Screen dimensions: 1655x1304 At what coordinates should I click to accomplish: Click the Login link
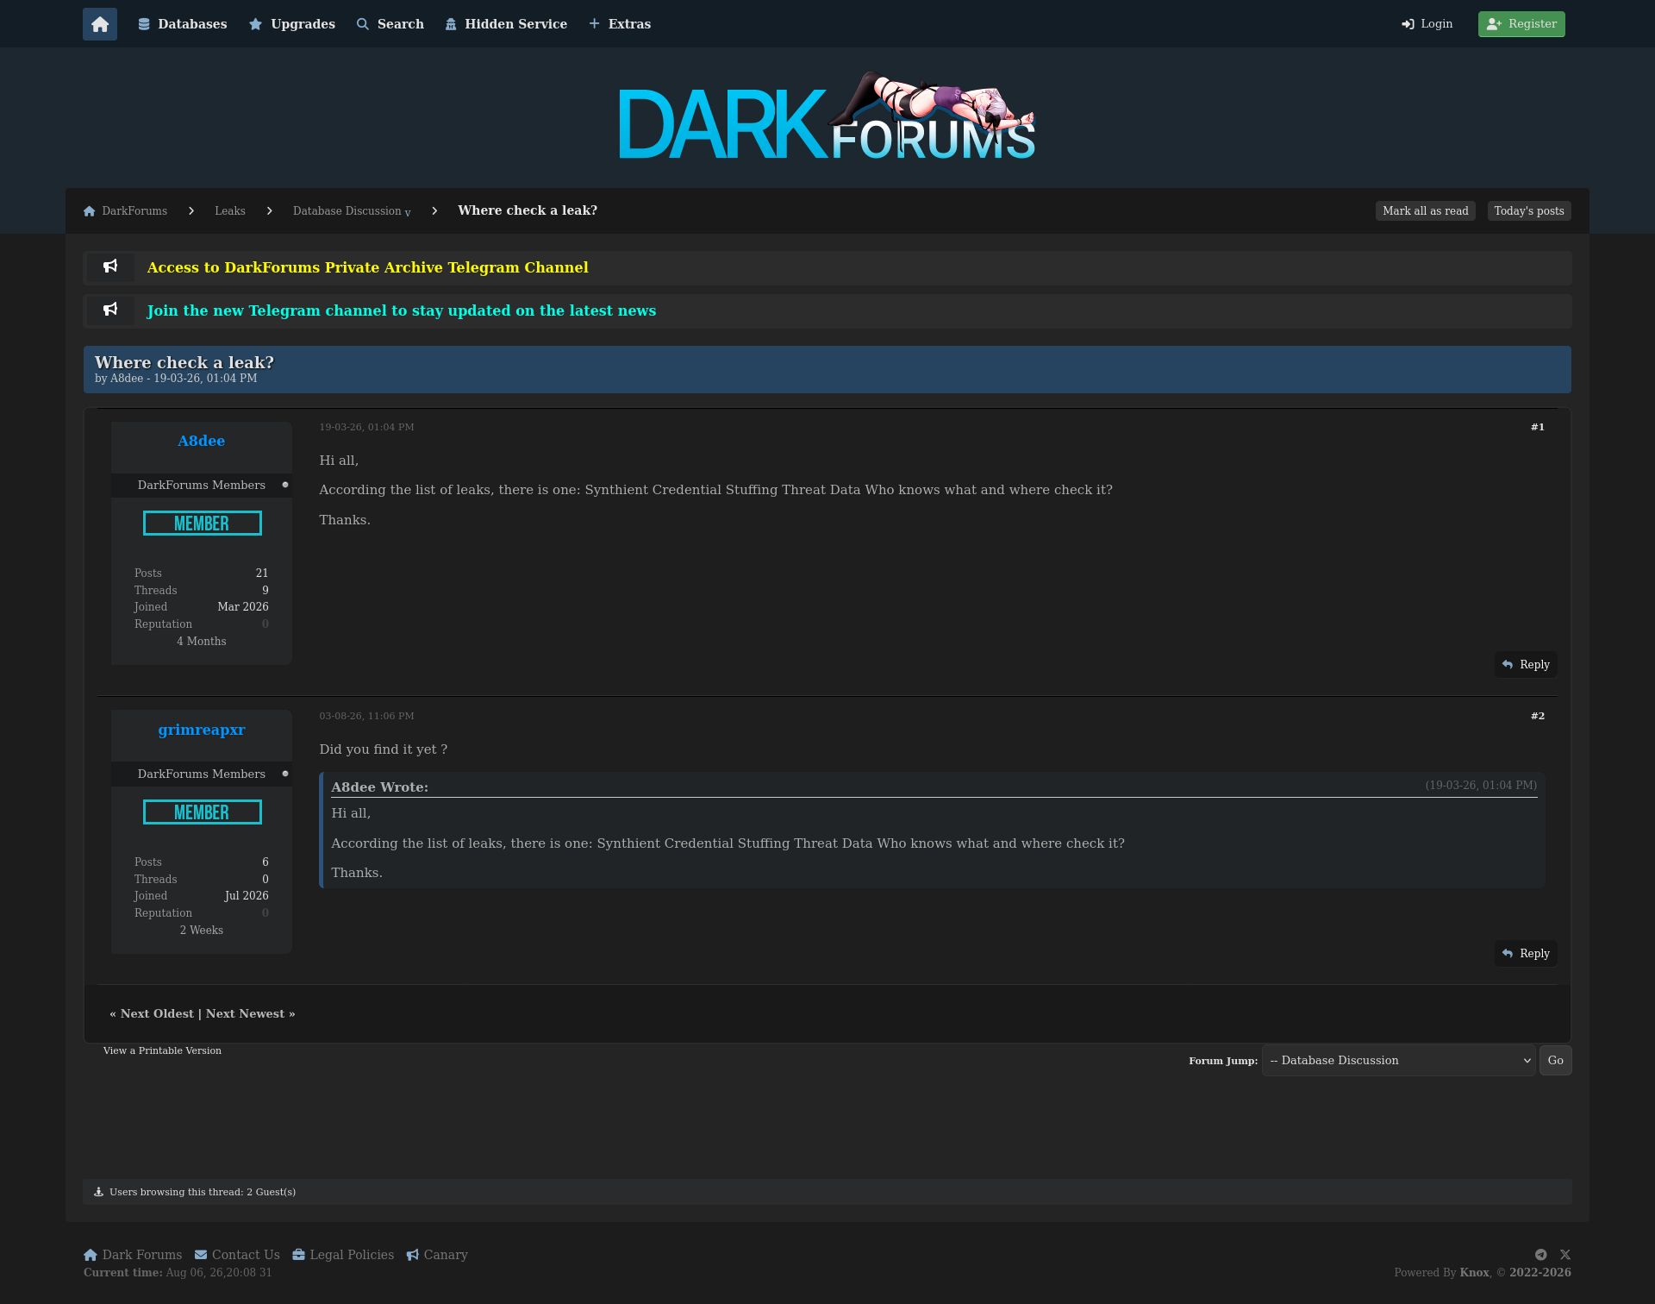click(x=1427, y=24)
